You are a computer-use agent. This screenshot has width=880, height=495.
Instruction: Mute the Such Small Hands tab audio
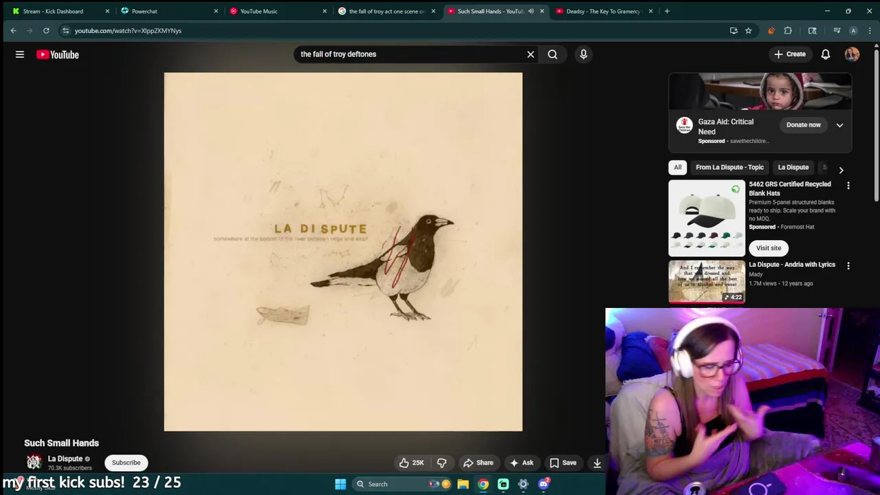(531, 11)
